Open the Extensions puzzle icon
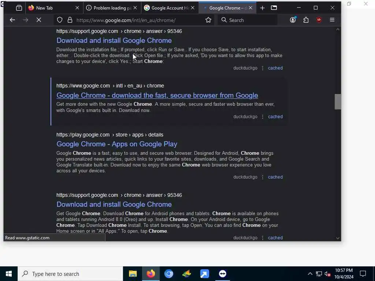This screenshot has height=281, width=375. (306, 20)
